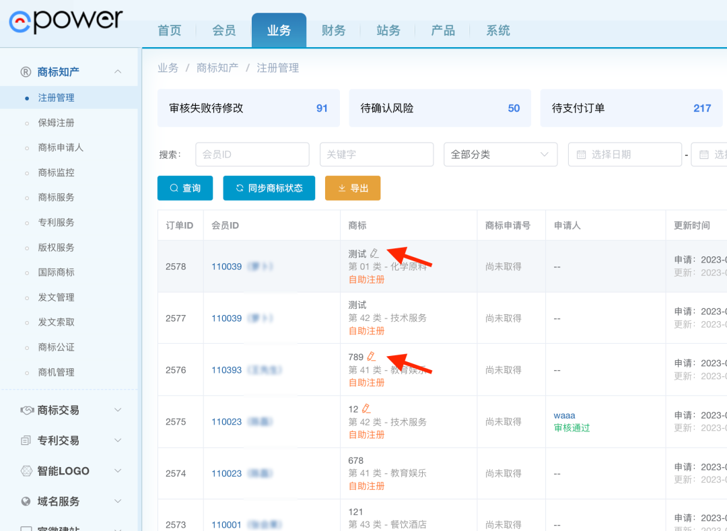727x531 pixels.
Task: Click the ePower logo
Action: (66, 20)
